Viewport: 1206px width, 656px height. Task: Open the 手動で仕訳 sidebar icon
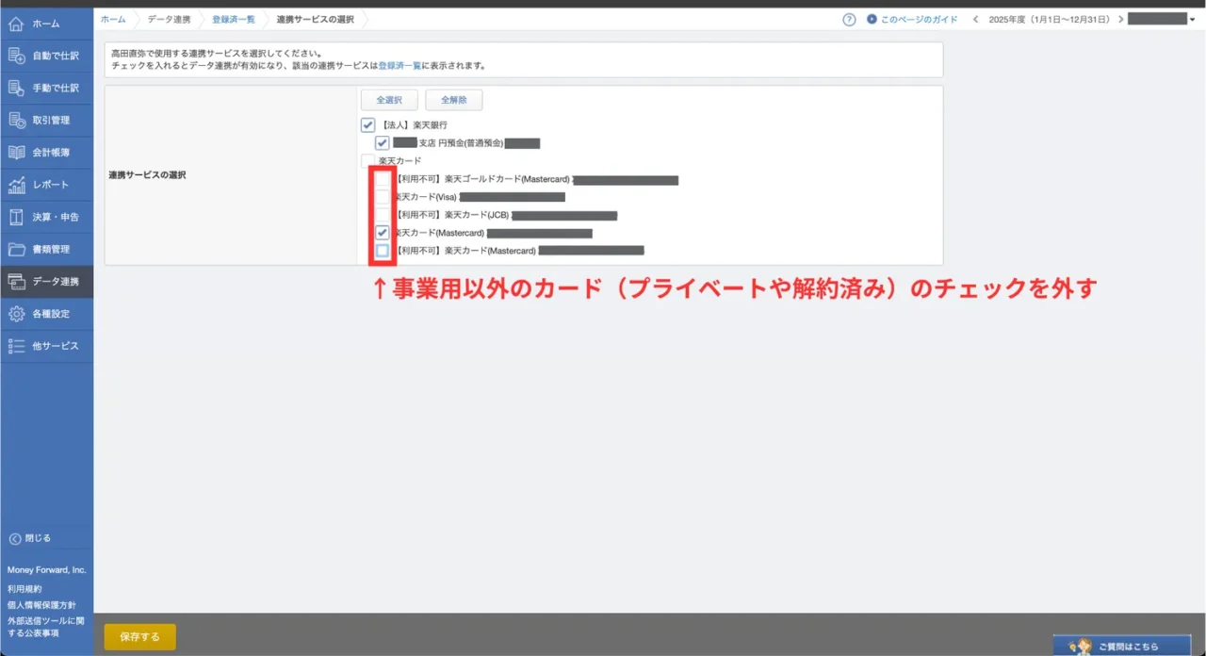16,88
